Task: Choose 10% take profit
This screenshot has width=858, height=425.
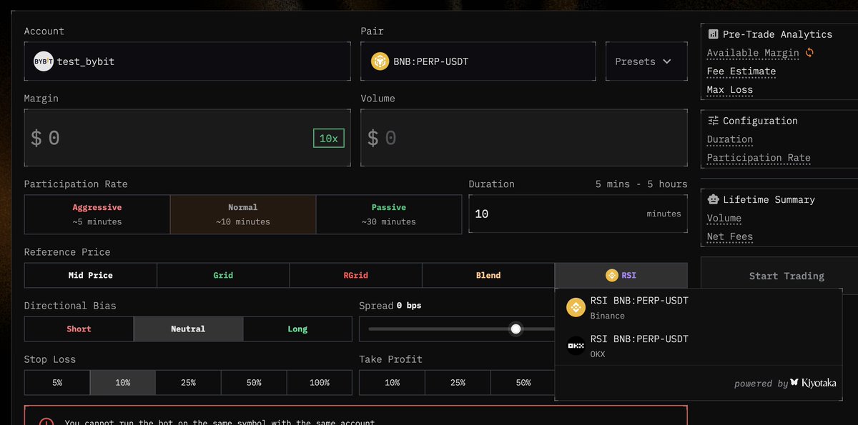Action: point(392,383)
